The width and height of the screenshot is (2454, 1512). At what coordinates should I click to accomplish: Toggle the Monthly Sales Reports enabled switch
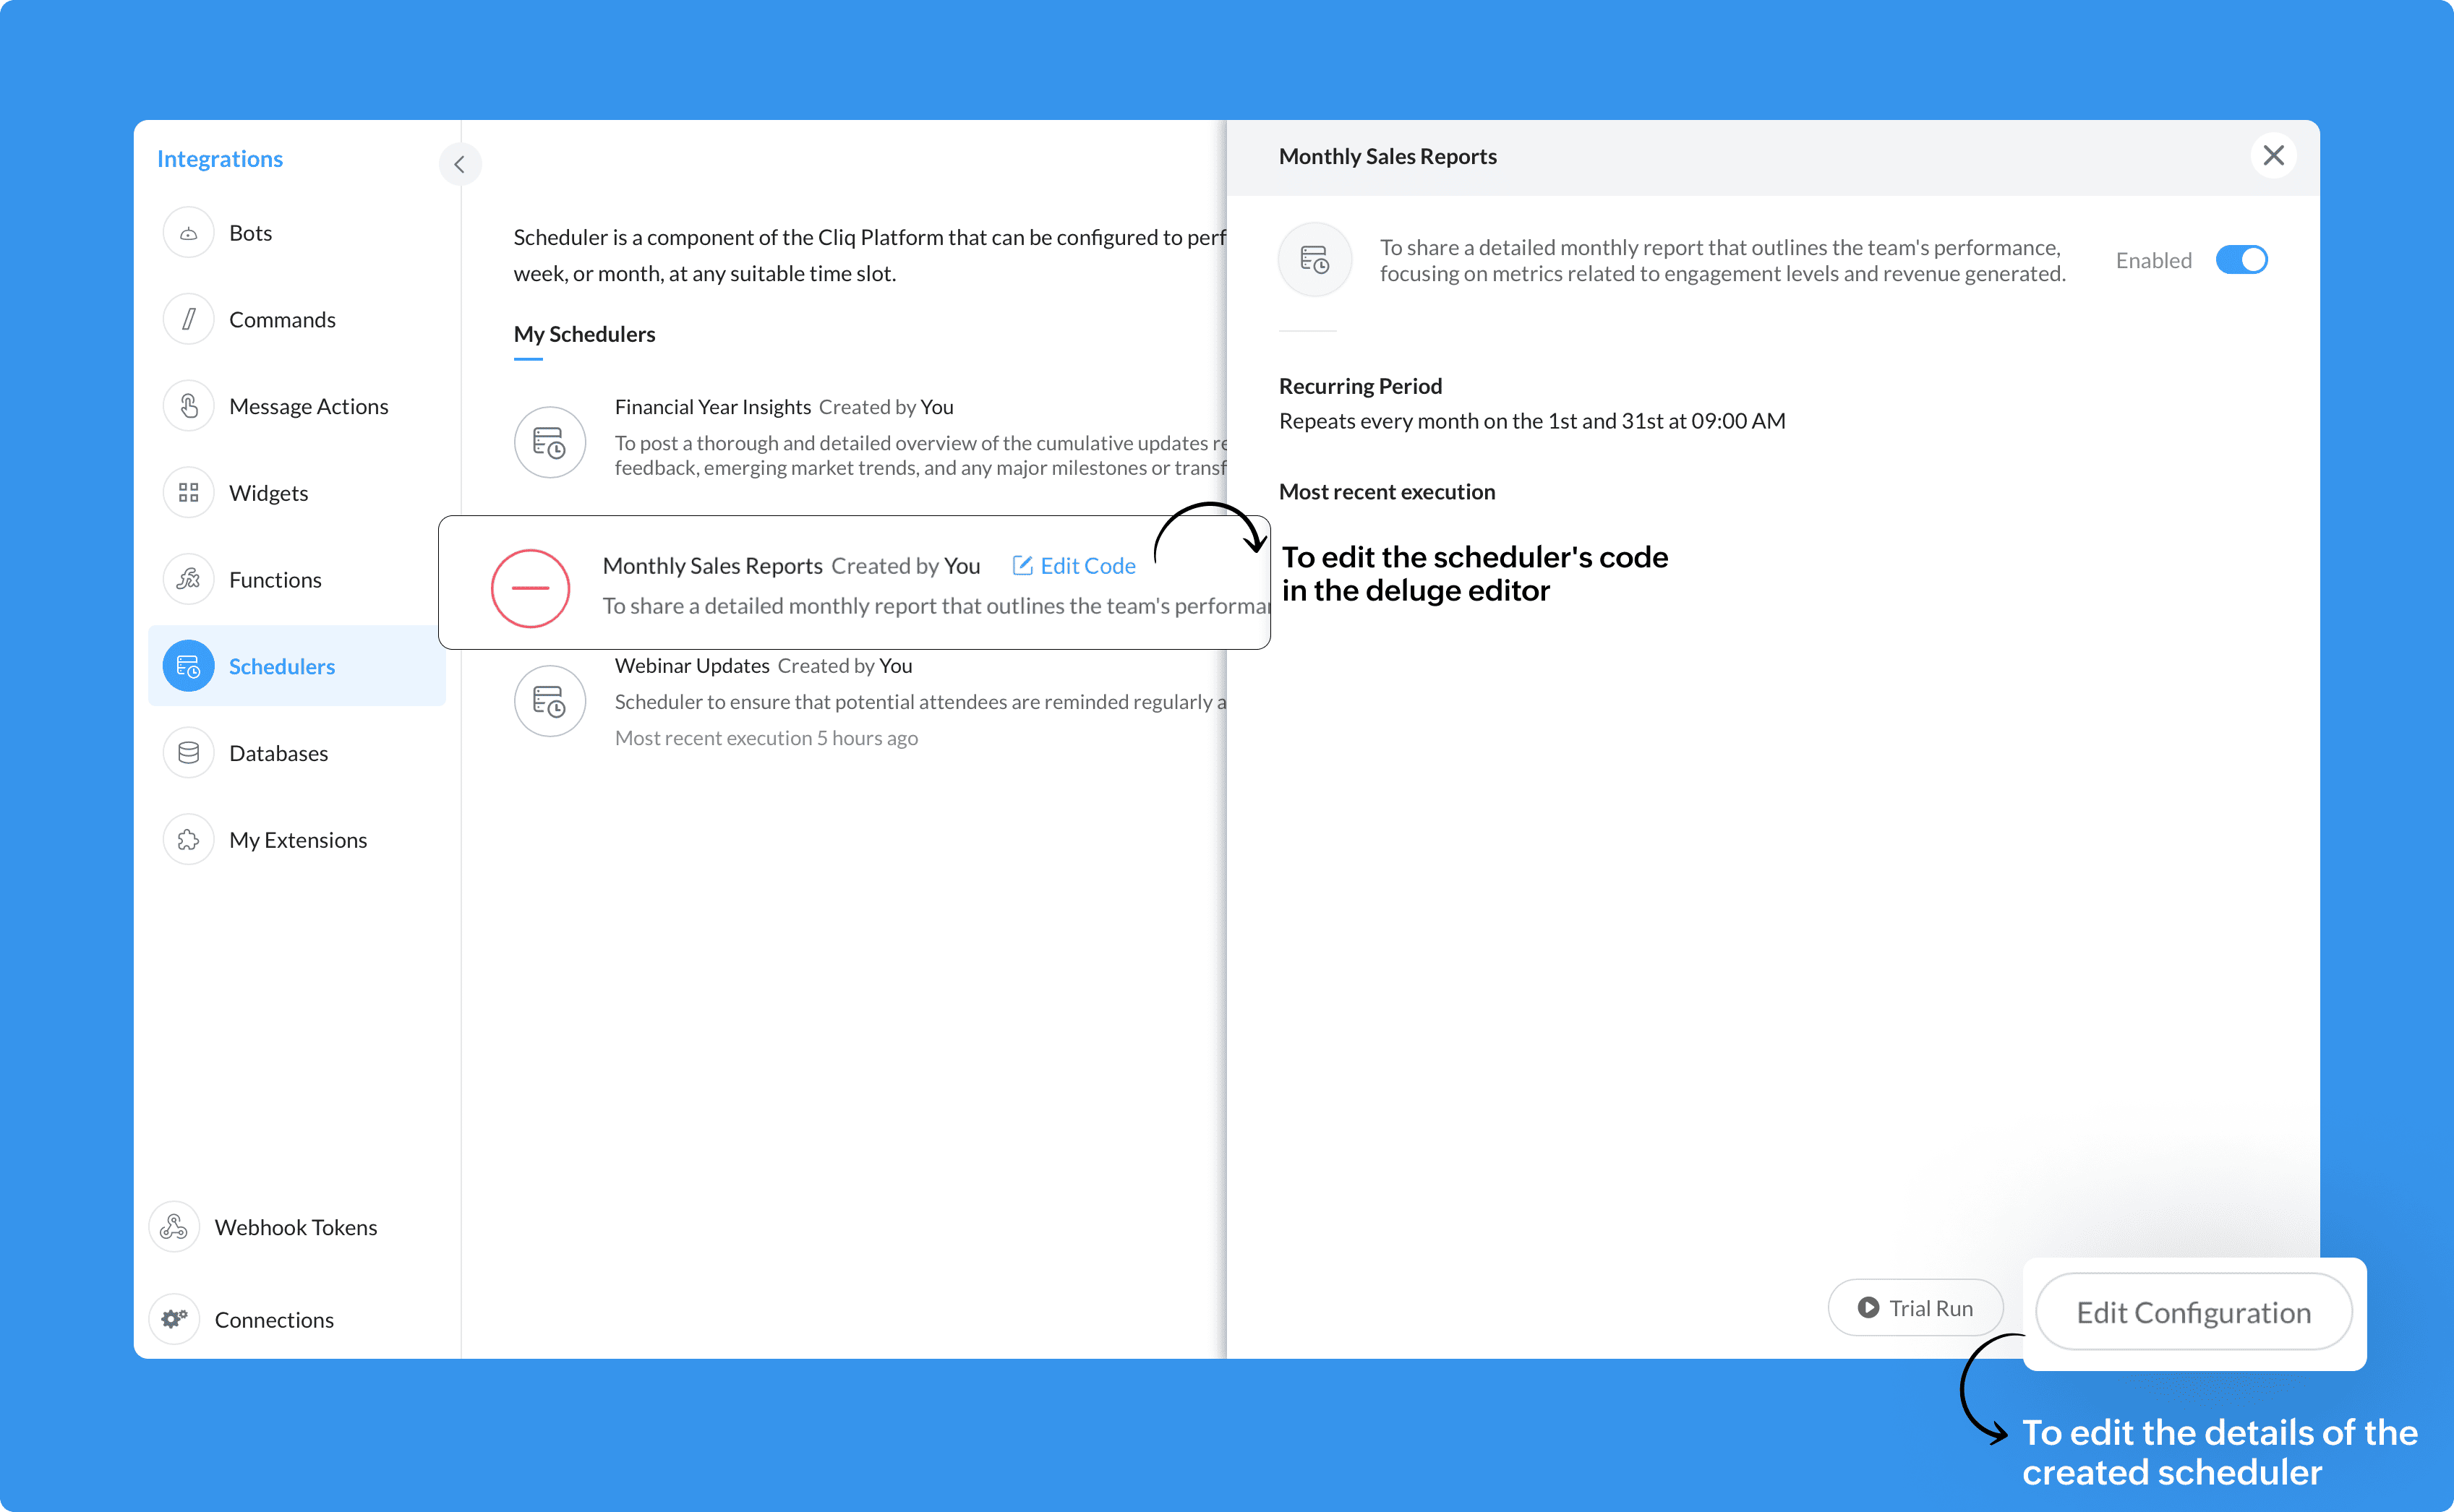[2242, 259]
